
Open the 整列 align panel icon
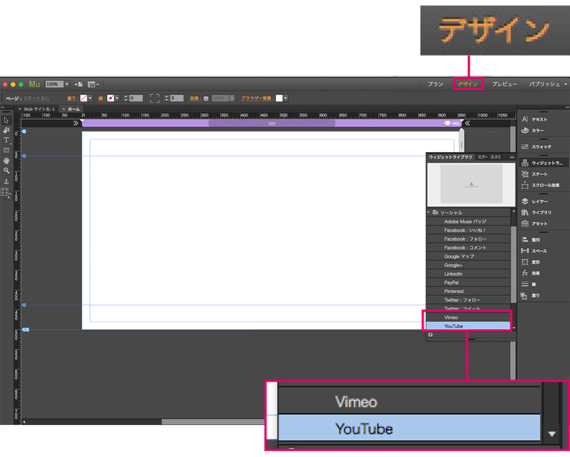524,240
